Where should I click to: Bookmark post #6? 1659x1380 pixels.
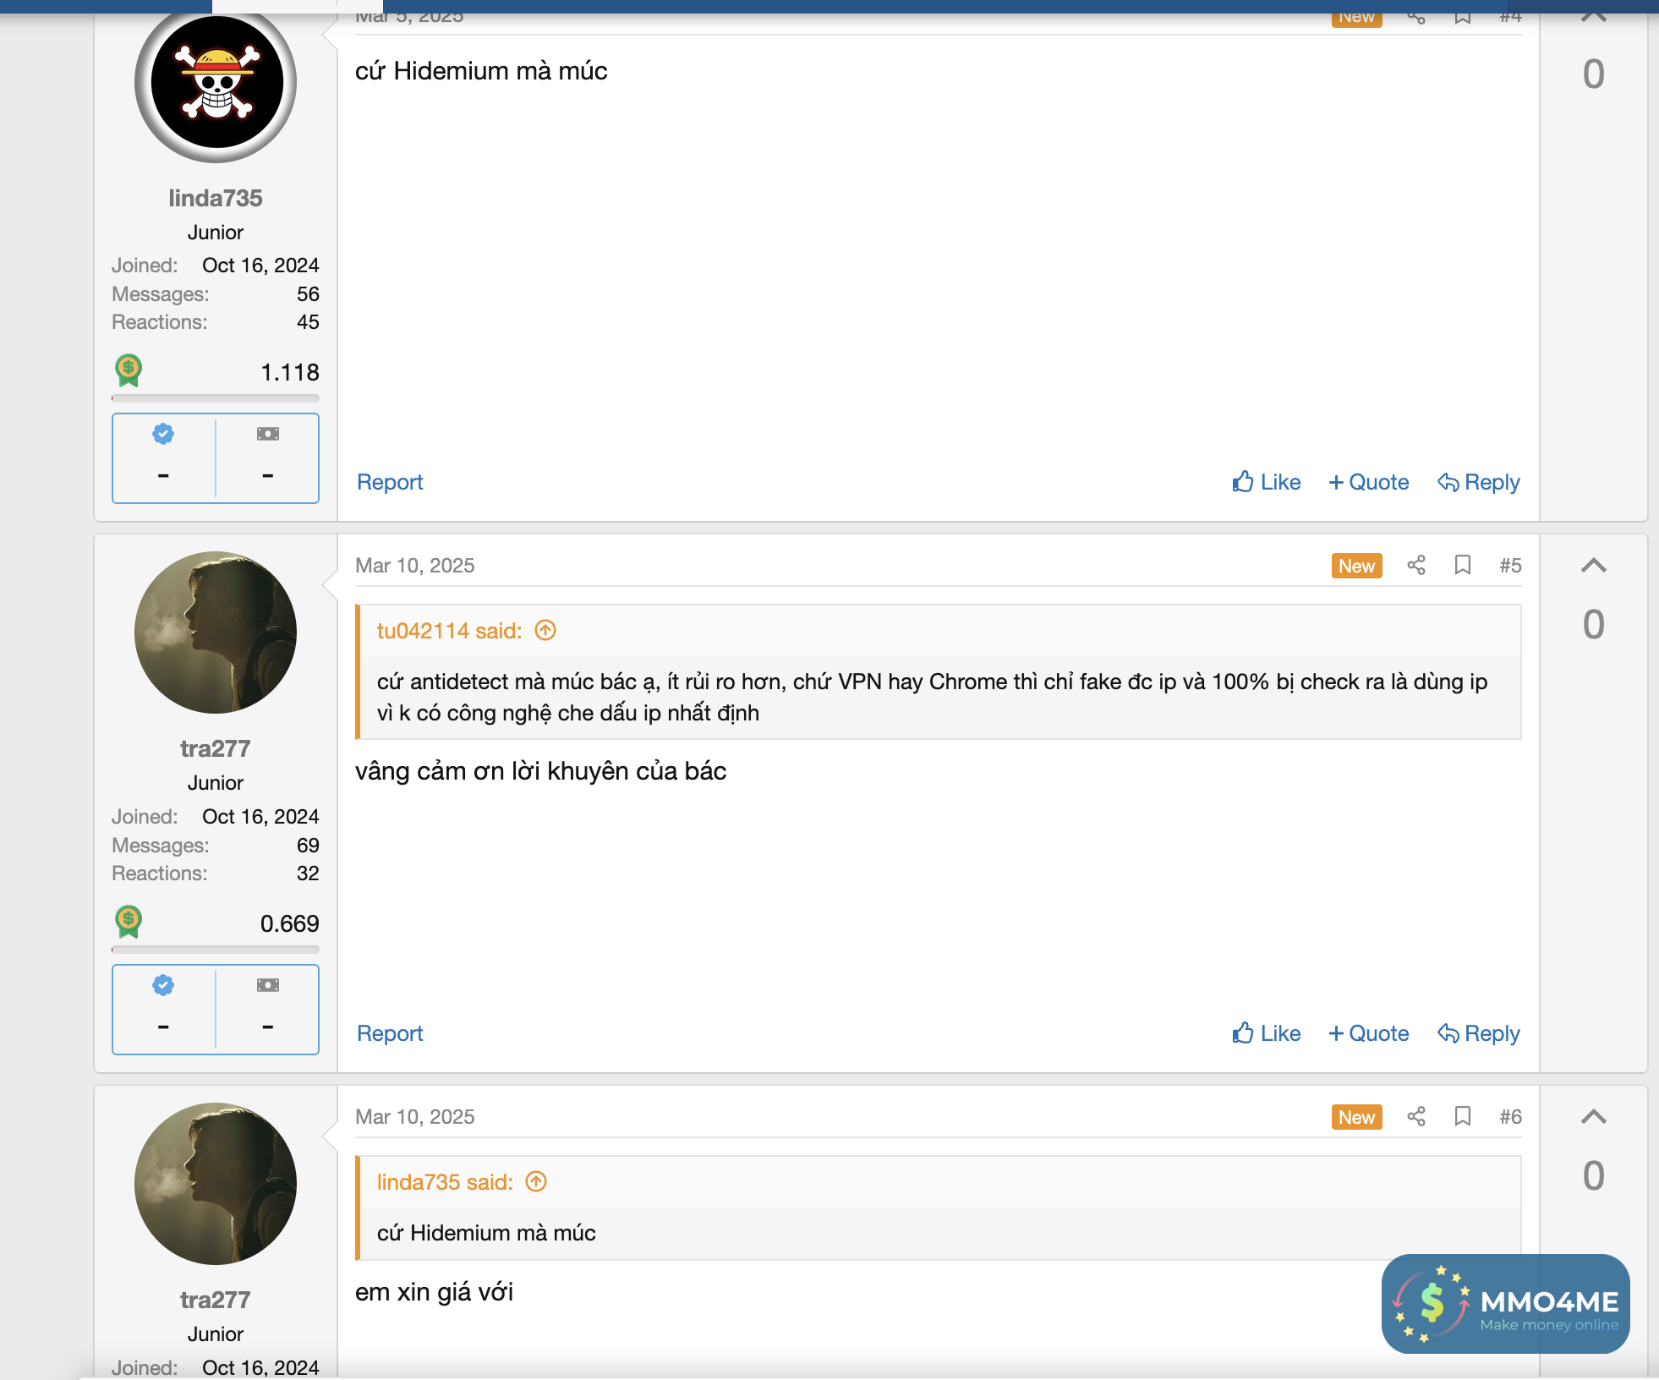(1463, 1116)
